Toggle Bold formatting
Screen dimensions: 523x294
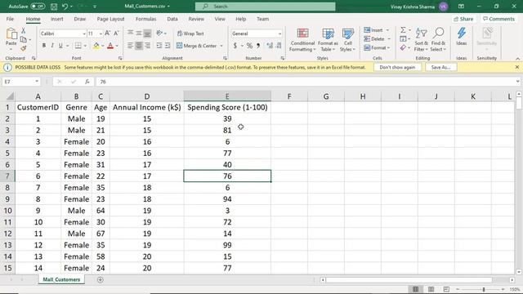(x=43, y=46)
